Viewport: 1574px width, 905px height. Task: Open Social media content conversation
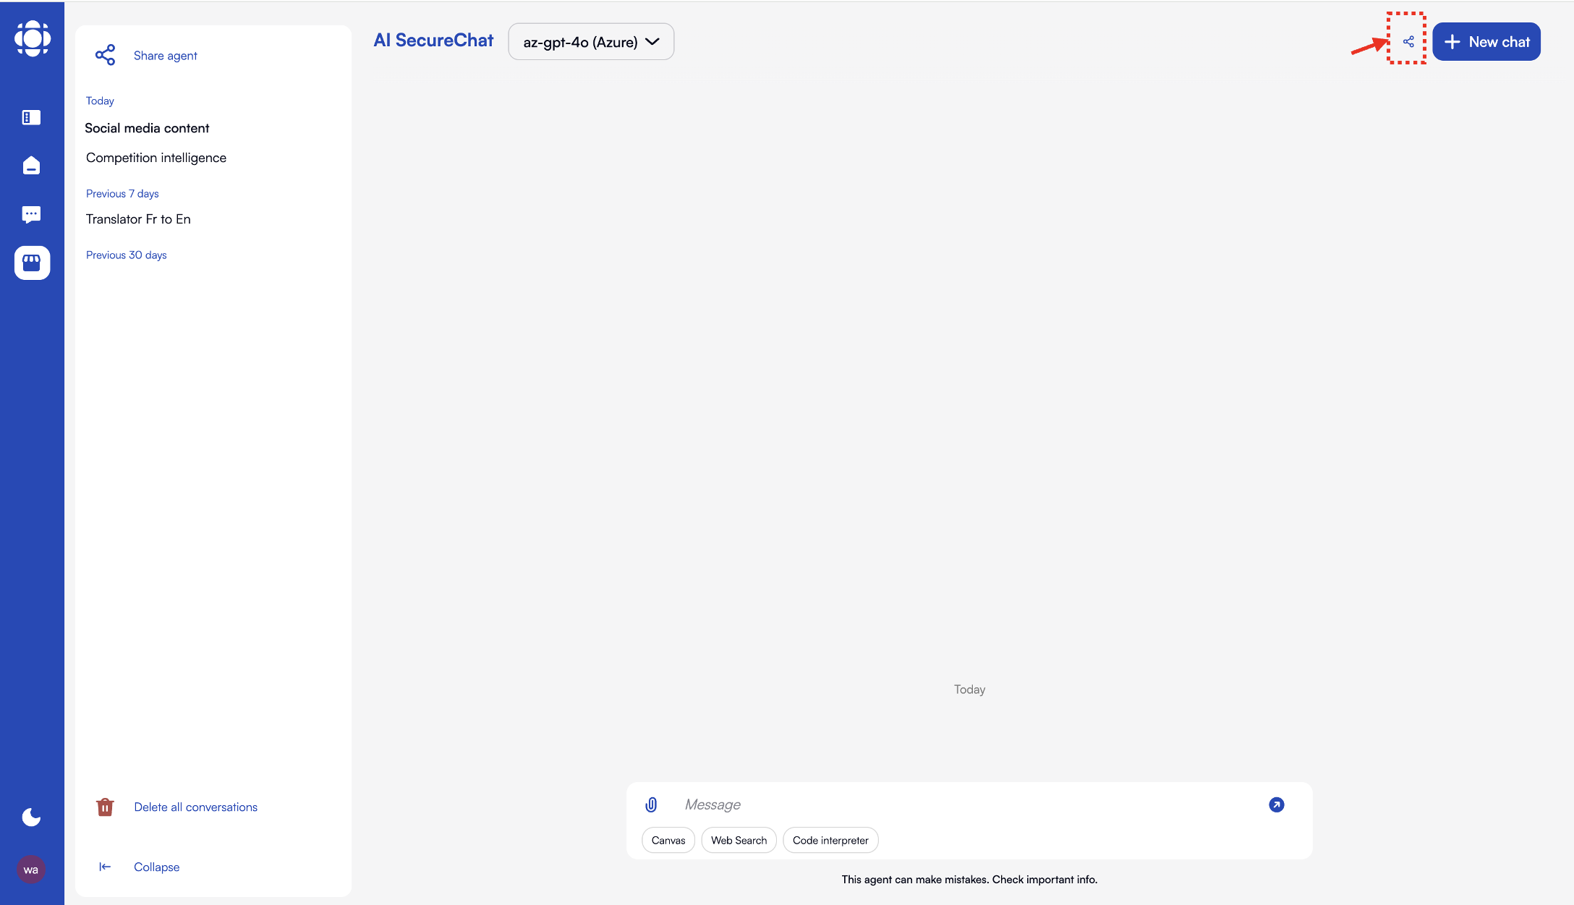tap(147, 128)
